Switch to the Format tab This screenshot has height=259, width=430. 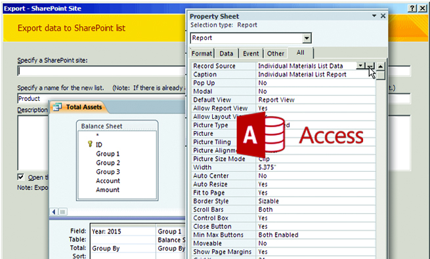coord(202,53)
